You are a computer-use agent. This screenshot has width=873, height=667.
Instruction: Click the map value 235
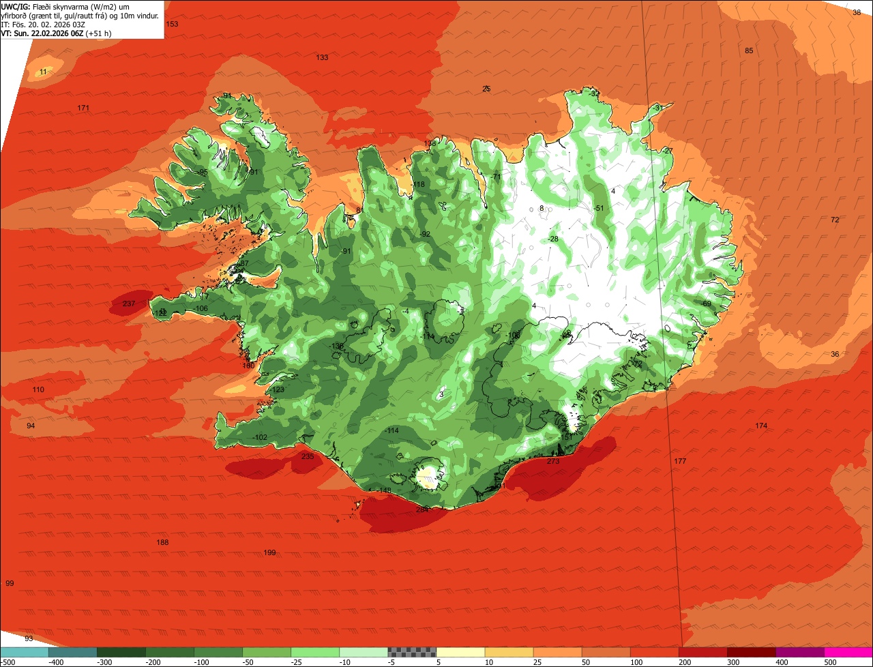click(x=308, y=456)
